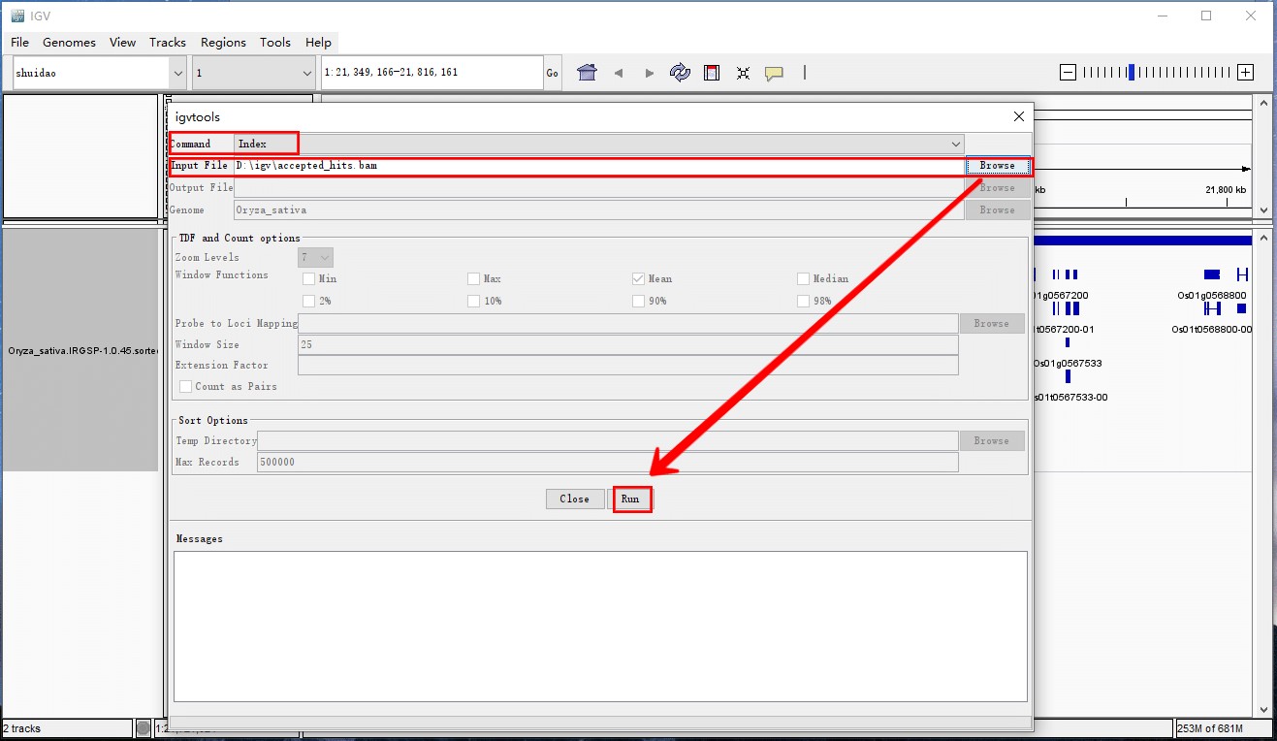The width and height of the screenshot is (1277, 741).
Task: Click the Go button
Action: pyautogui.click(x=552, y=73)
